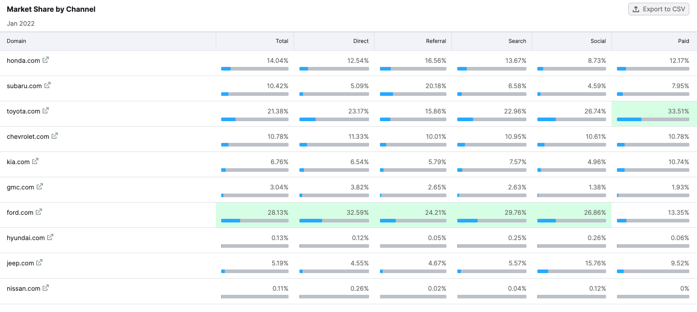Image resolution: width=697 pixels, height=312 pixels.
Task: Open nissan.com via its external link icon
Action: (x=47, y=288)
